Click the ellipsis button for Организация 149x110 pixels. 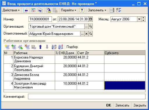pyautogui.click(x=86, y=26)
